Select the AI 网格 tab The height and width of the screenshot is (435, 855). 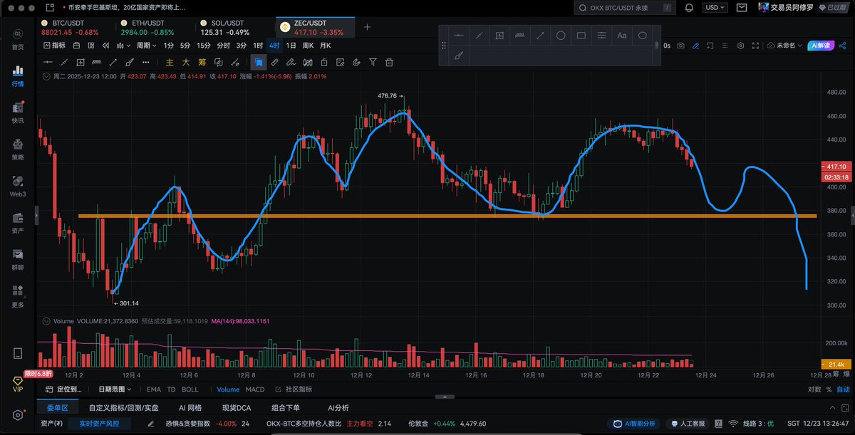coord(190,408)
